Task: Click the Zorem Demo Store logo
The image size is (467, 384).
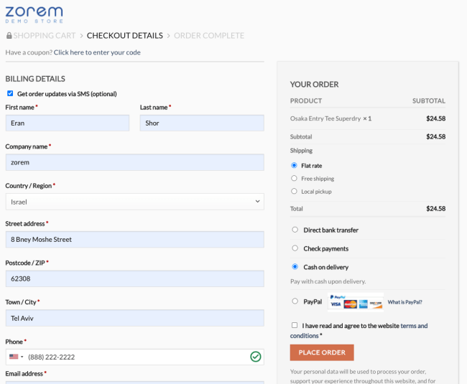Action: pos(34,14)
